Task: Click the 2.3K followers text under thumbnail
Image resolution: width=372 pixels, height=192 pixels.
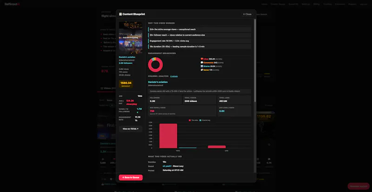Action: point(126,63)
